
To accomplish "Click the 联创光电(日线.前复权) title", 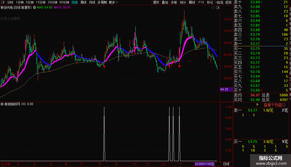I will pyautogui.click(x=16, y=8).
